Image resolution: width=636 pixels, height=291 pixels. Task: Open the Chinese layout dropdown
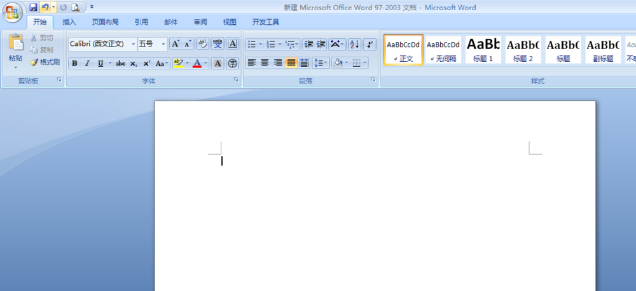[x=337, y=44]
